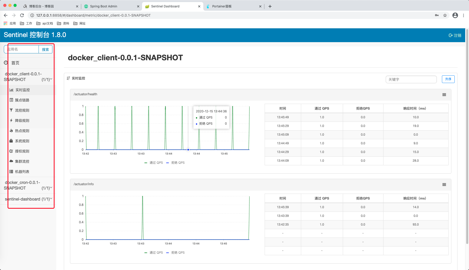Viewport: 469px width, 270px height.
Task: Click the 授权规则 check icon
Action: coord(11,151)
